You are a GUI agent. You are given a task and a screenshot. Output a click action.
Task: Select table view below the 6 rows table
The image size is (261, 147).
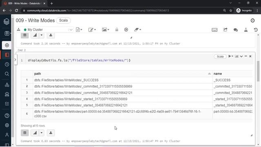click(x=25, y=133)
